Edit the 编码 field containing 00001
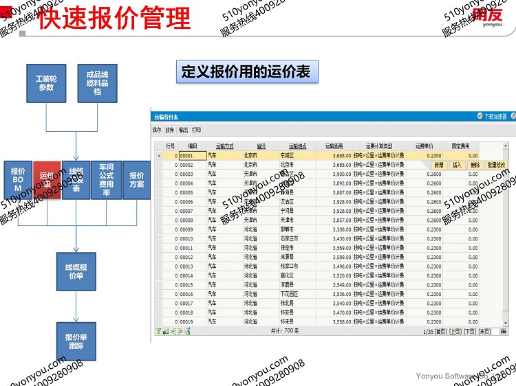This screenshot has width=516, height=386. [192, 156]
